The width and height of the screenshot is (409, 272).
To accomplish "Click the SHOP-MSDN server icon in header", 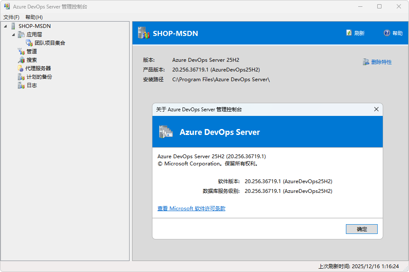I will click(x=144, y=33).
